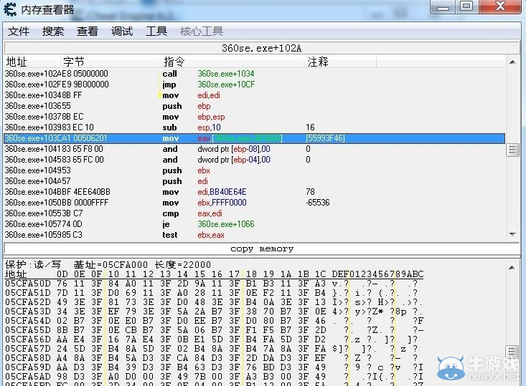Click disassembler scrollbar up arrow
This screenshot has width=526, height=386.
pos(512,62)
